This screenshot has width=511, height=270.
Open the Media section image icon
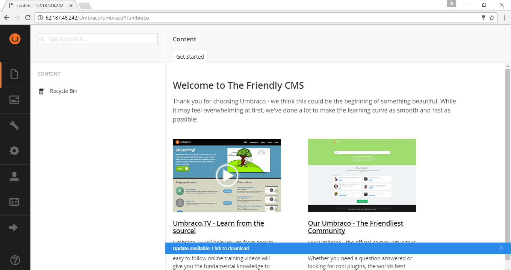[x=14, y=100]
